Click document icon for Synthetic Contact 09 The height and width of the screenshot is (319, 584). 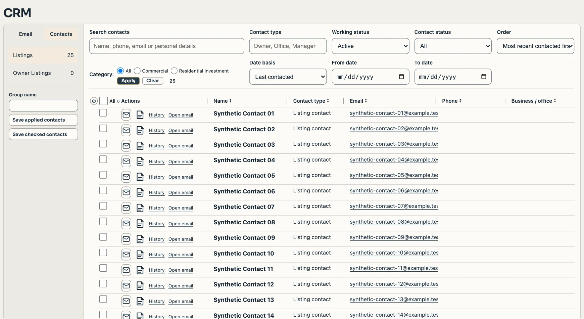(x=140, y=239)
